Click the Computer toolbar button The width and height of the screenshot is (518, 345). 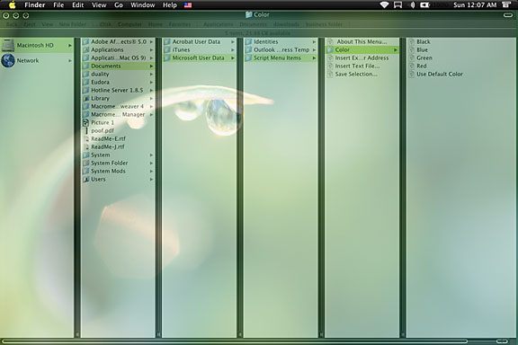click(x=129, y=24)
